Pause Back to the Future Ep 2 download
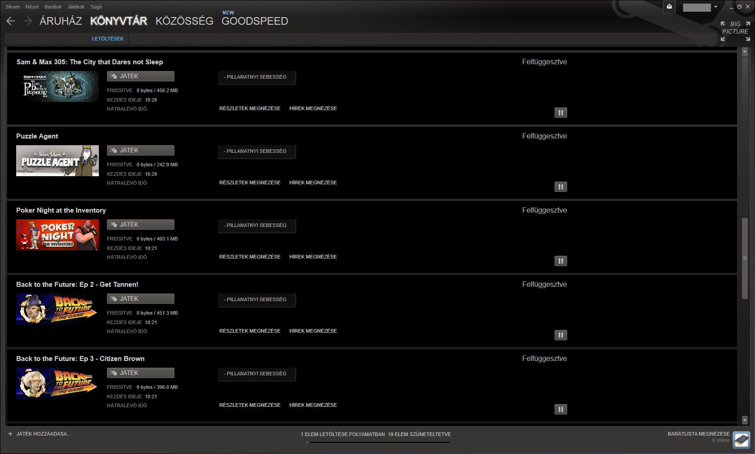 click(x=560, y=335)
